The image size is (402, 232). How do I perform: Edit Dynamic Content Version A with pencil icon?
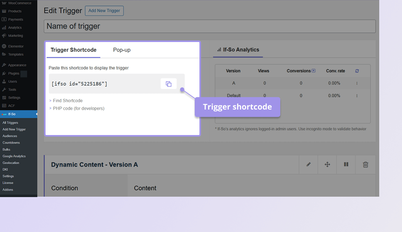(x=308, y=164)
